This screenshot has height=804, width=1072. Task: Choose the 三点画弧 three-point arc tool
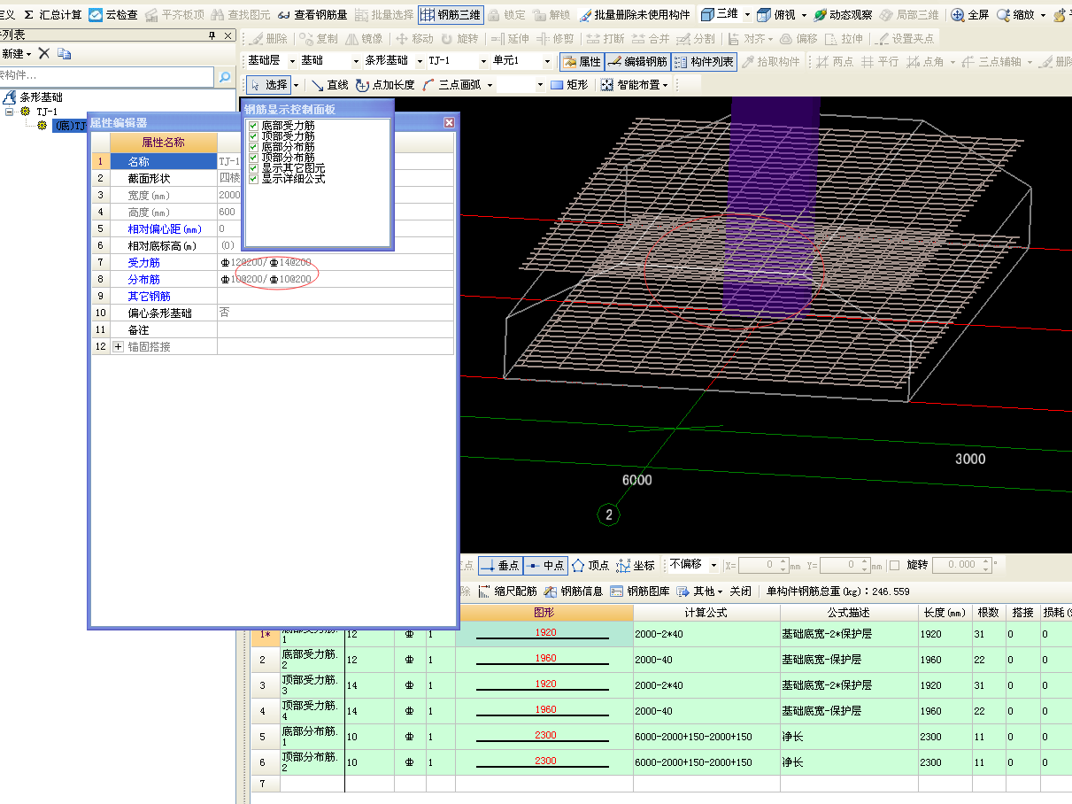click(451, 85)
